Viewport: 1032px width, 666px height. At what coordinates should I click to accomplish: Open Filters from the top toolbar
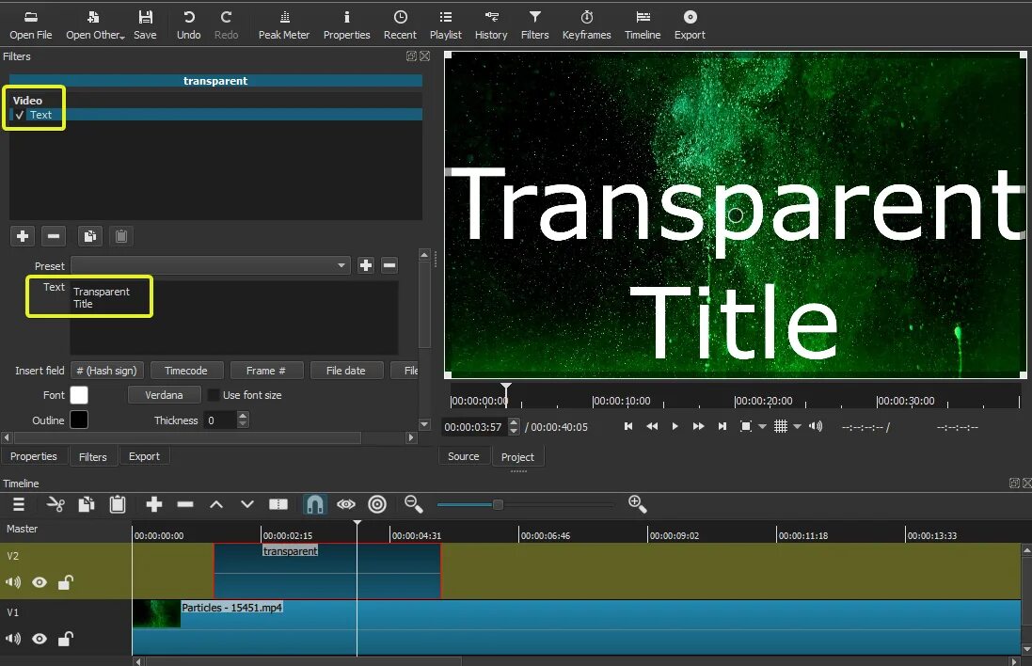tap(534, 25)
